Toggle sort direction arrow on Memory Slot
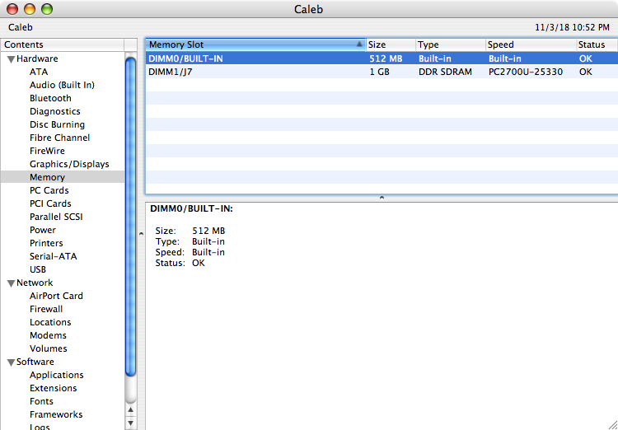 pos(359,44)
